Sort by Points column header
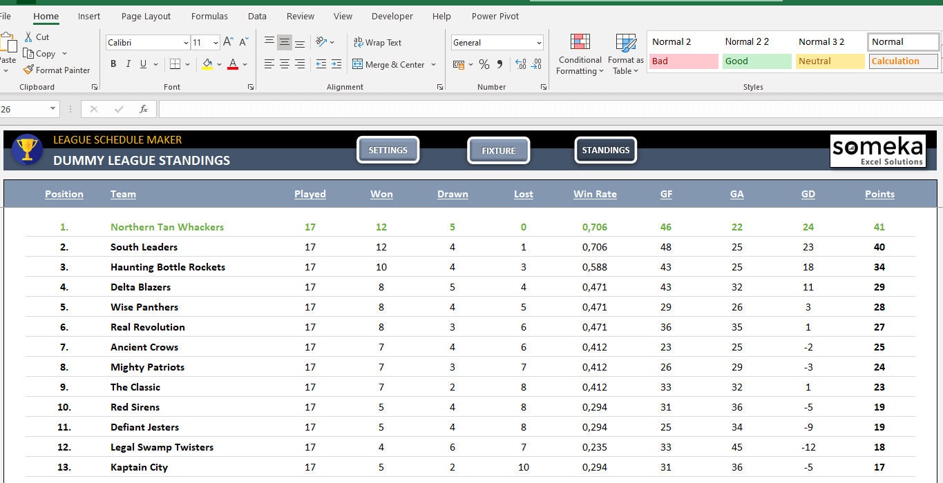 click(x=879, y=194)
